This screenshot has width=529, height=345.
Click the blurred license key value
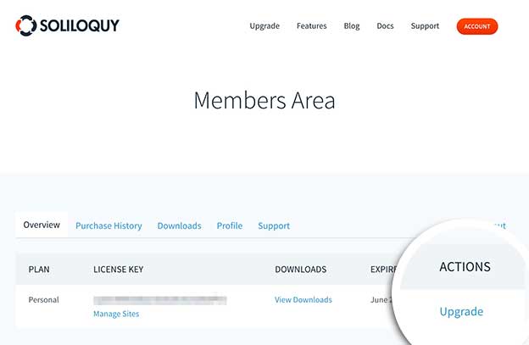coord(160,300)
